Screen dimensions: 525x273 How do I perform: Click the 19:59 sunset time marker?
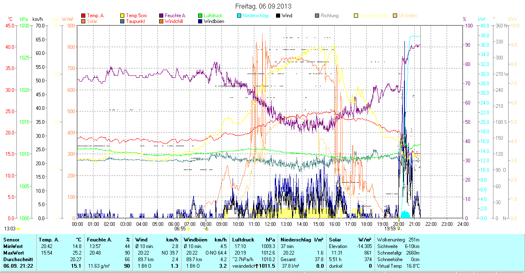point(390,229)
